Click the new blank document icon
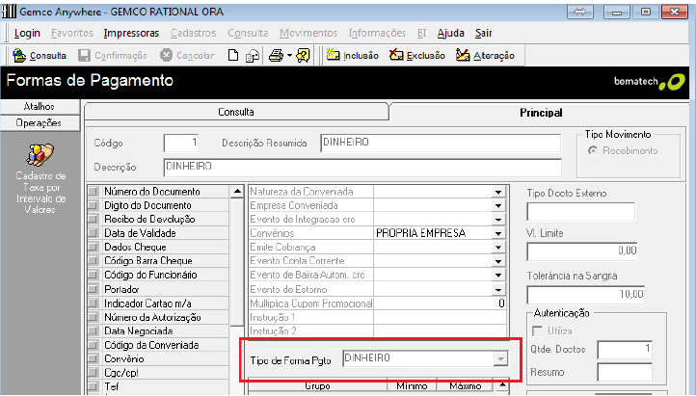This screenshot has width=696, height=396. (233, 55)
